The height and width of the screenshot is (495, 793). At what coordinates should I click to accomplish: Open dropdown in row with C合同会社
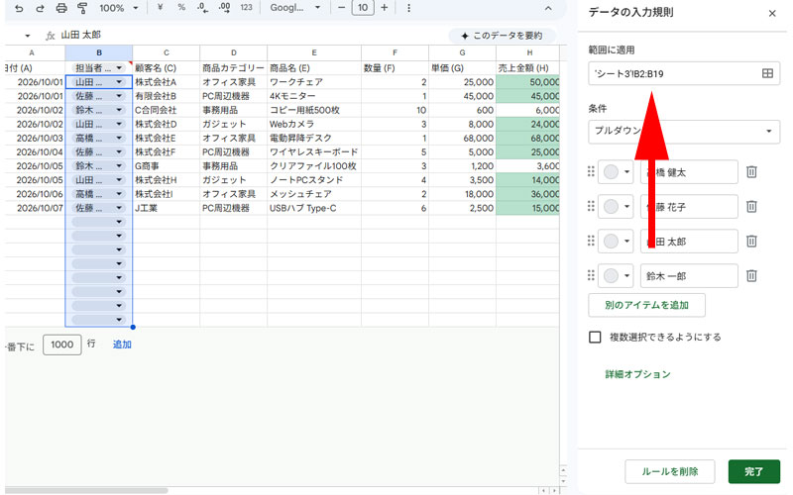(x=119, y=110)
